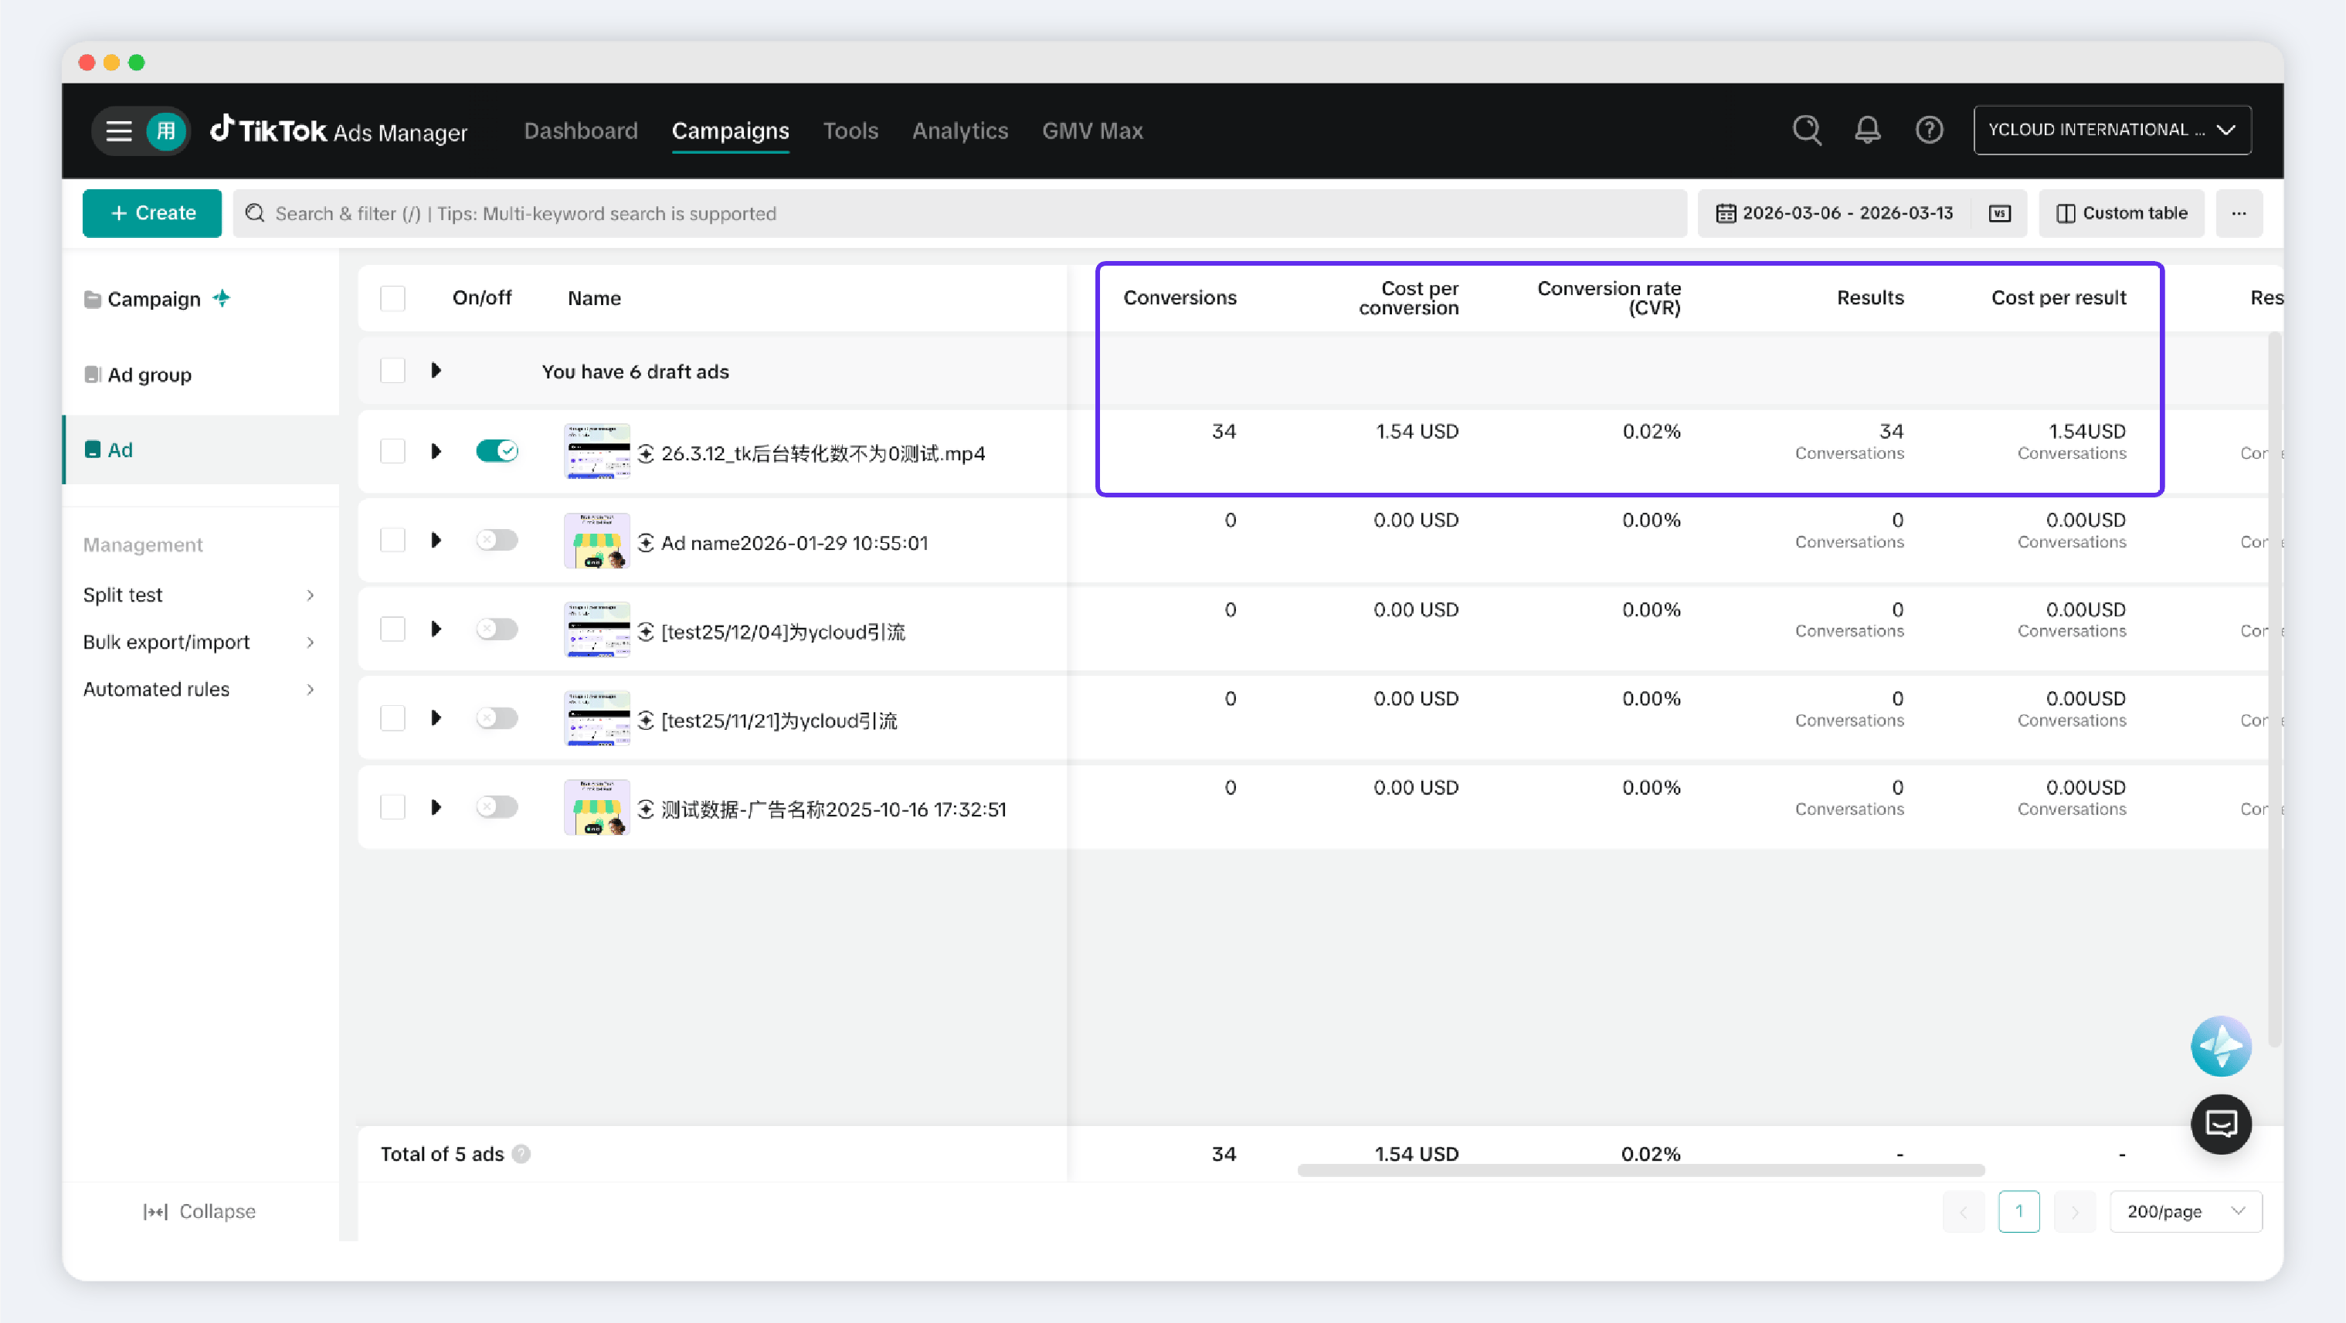Expand the Ad name2026-01-29 row
The image size is (2346, 1323).
(x=436, y=540)
